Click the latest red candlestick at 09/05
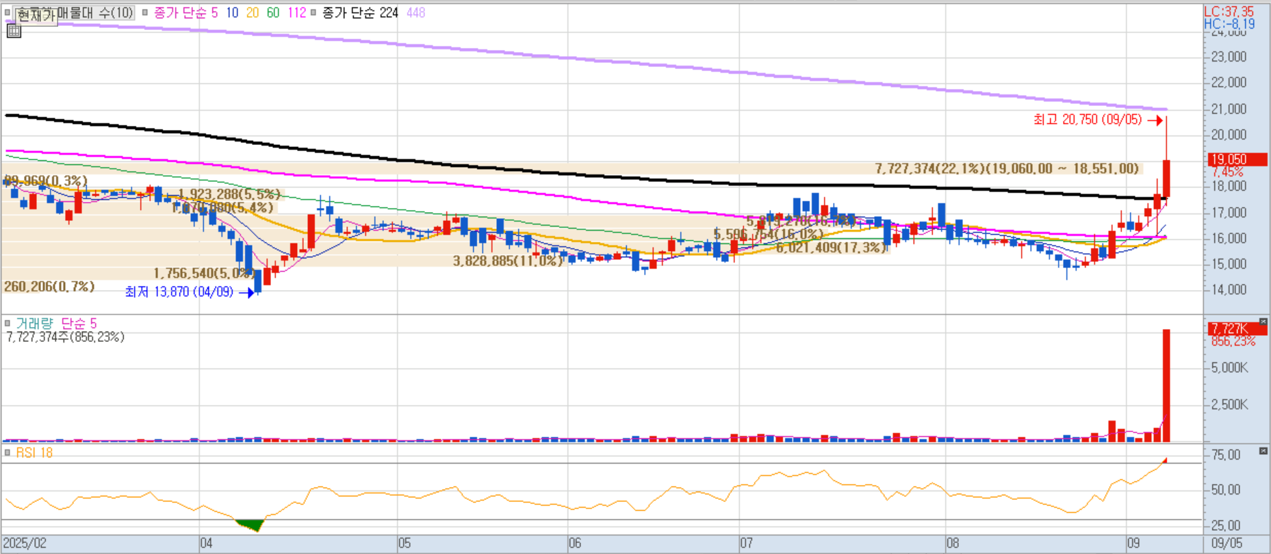This screenshot has height=554, width=1271. tap(1166, 179)
